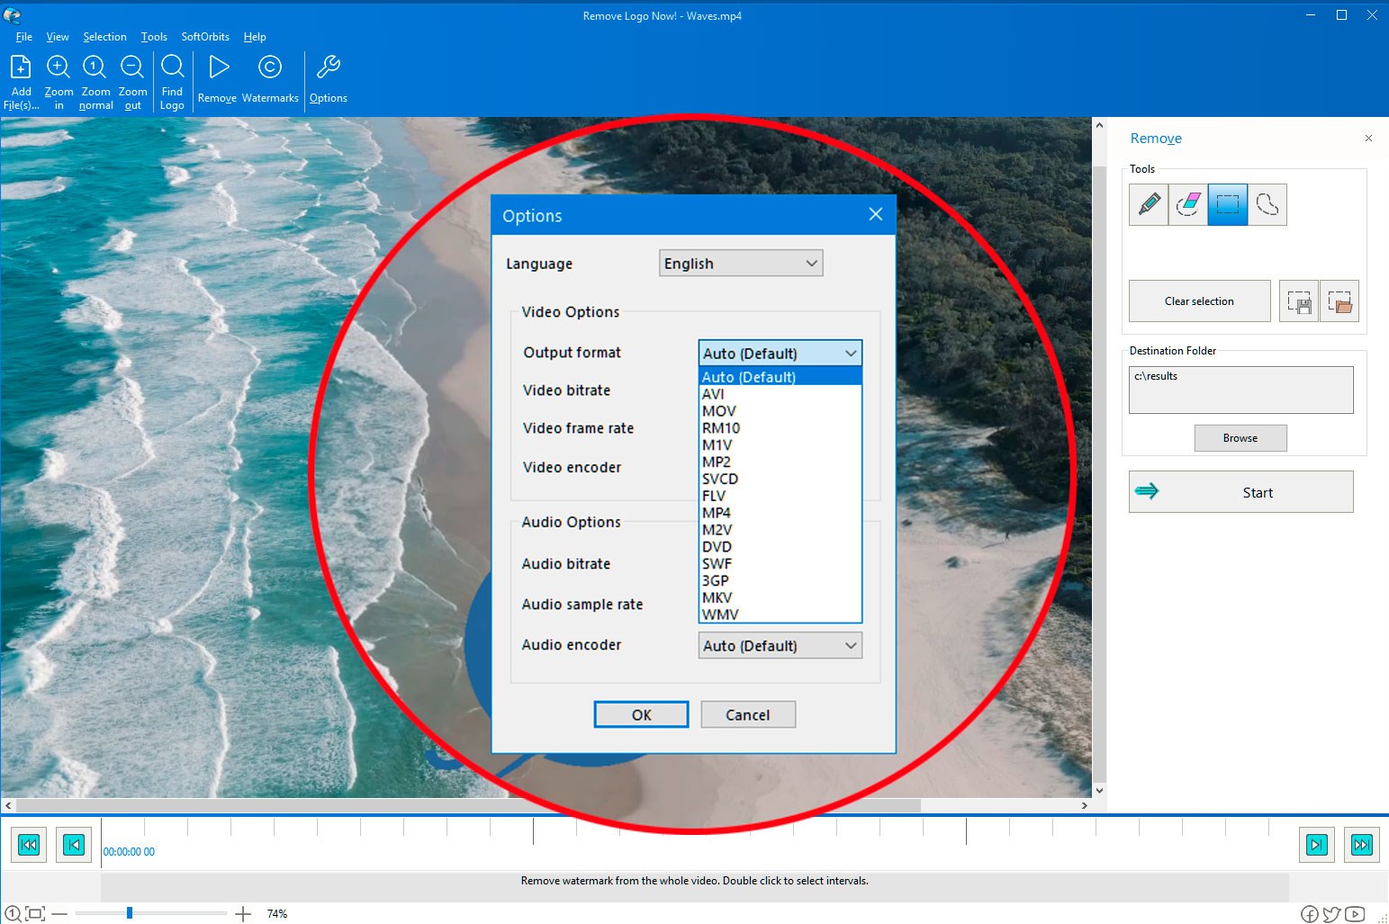Open the SoftOrbits menu
Viewport: 1389px width, 924px height.
205,37
